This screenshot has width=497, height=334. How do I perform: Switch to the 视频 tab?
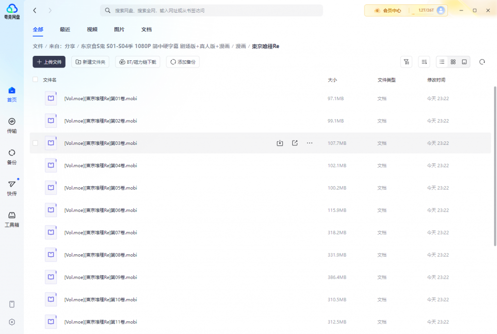[92, 30]
